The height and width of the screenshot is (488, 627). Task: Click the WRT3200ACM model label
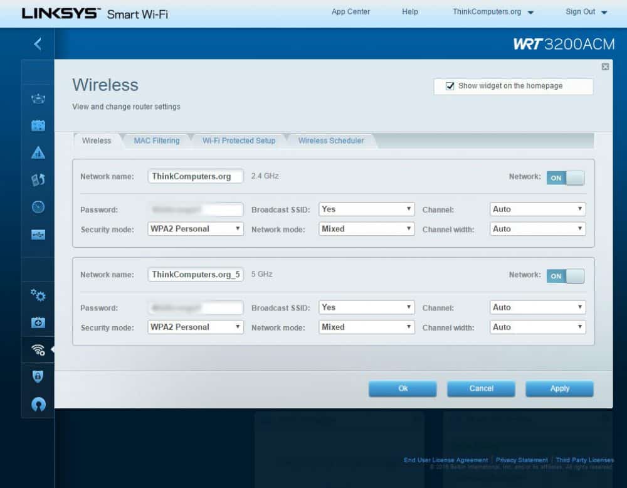(x=564, y=44)
